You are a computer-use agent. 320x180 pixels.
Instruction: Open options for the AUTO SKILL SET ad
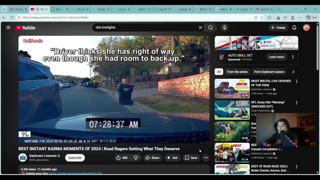pos(293,57)
